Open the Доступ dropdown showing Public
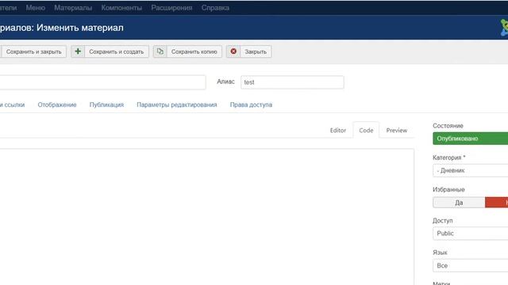This screenshot has height=285, width=508. [471, 234]
